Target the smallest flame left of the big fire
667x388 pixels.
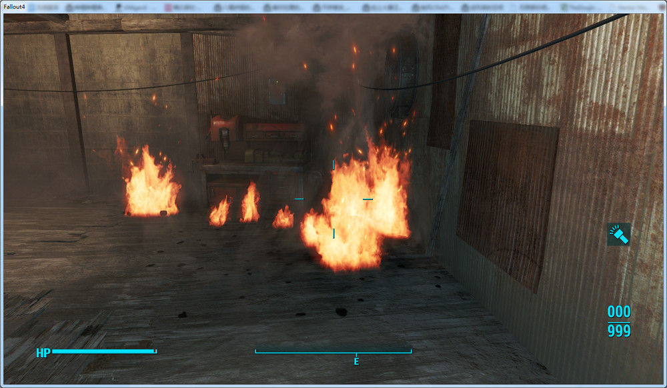(283, 217)
